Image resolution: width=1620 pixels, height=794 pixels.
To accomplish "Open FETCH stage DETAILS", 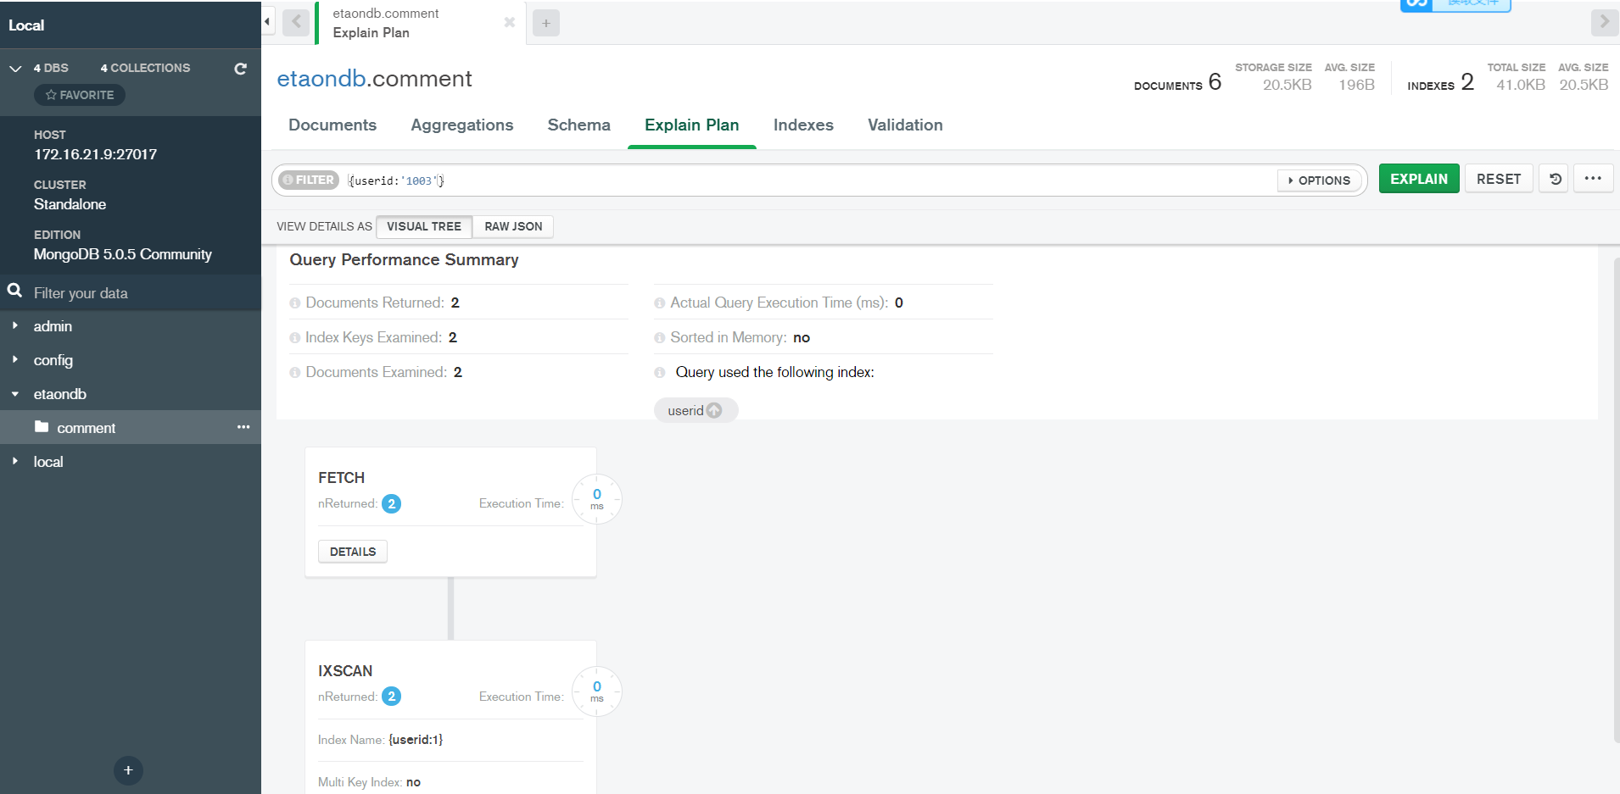I will click(353, 552).
